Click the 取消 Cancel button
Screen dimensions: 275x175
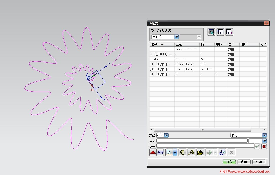(x=259, y=162)
